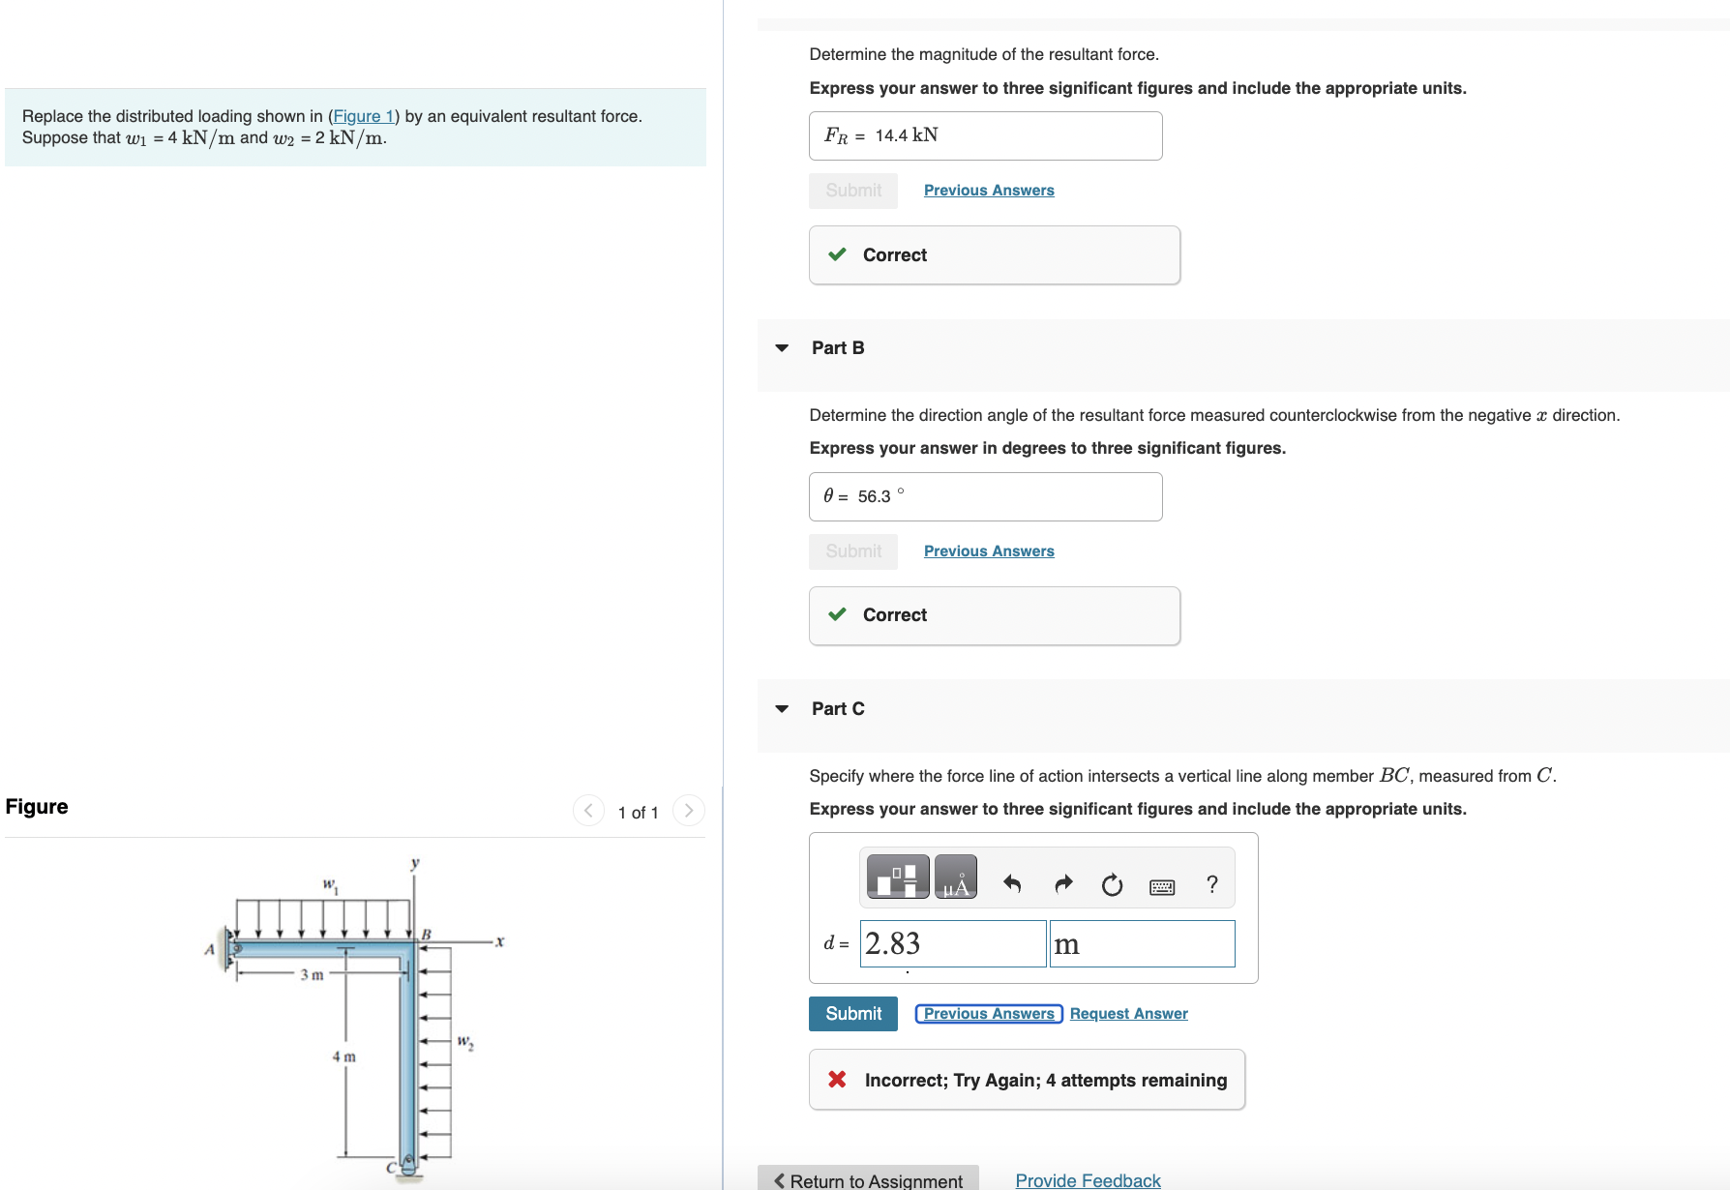Click the Part B "Correct" feedback box
Screen dimensions: 1730x1190
coord(995,615)
